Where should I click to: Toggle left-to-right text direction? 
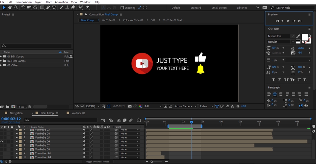pos(301,106)
